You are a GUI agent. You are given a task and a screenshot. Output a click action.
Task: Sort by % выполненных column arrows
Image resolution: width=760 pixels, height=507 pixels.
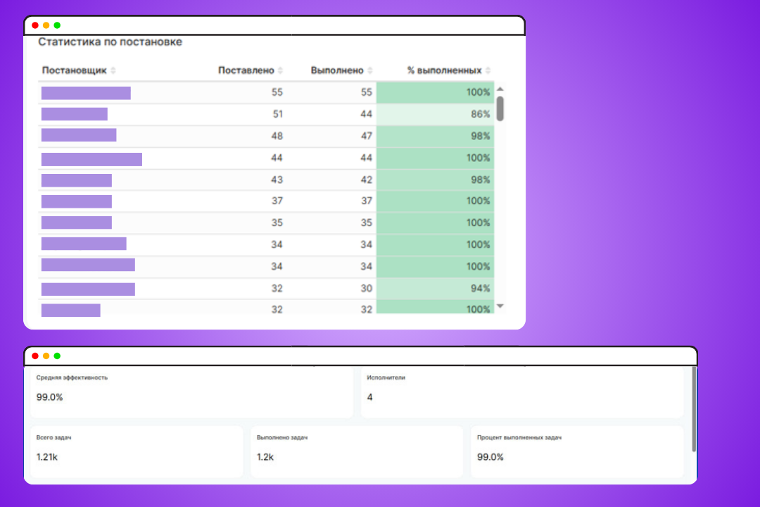[488, 70]
